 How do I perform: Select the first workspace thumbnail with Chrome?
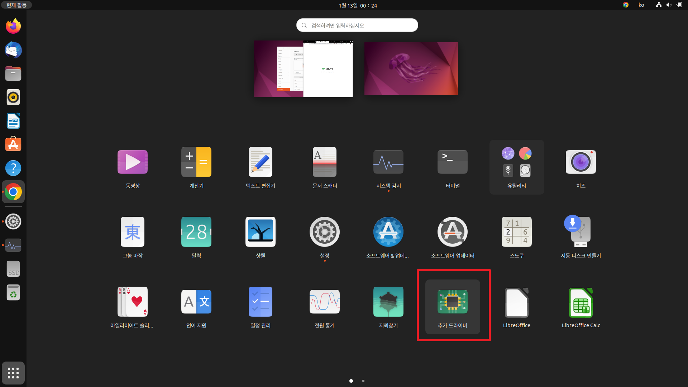(303, 69)
